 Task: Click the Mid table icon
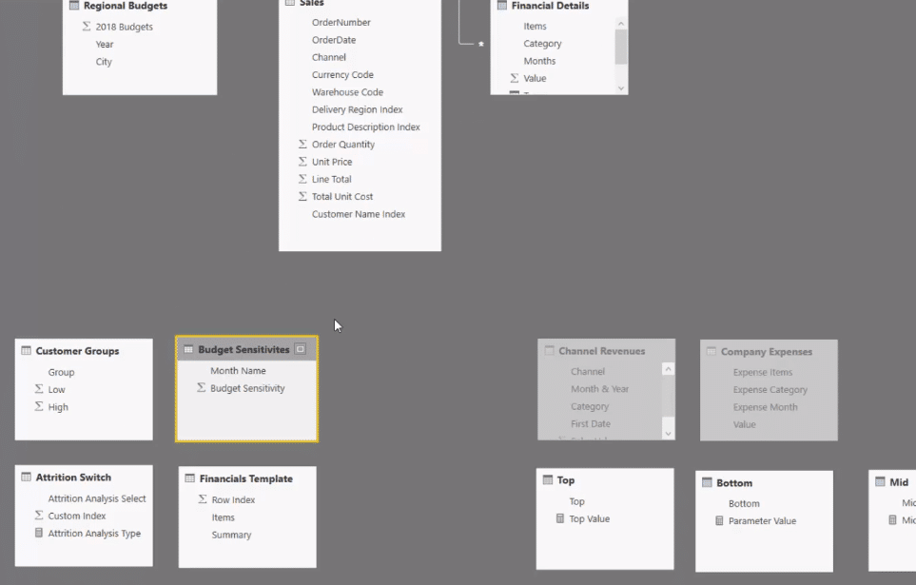[x=880, y=481]
